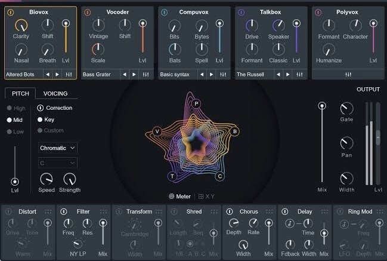The width and height of the screenshot is (387, 261).
Task: Toggle the Biovox module power button
Action: tap(10, 12)
